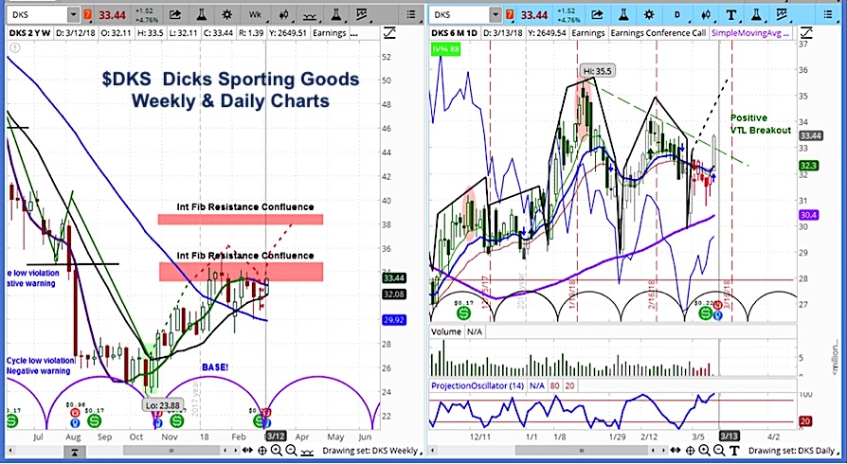This screenshot has height=464, width=847.
Task: Click the IV% 88 green badge
Action: pos(444,49)
